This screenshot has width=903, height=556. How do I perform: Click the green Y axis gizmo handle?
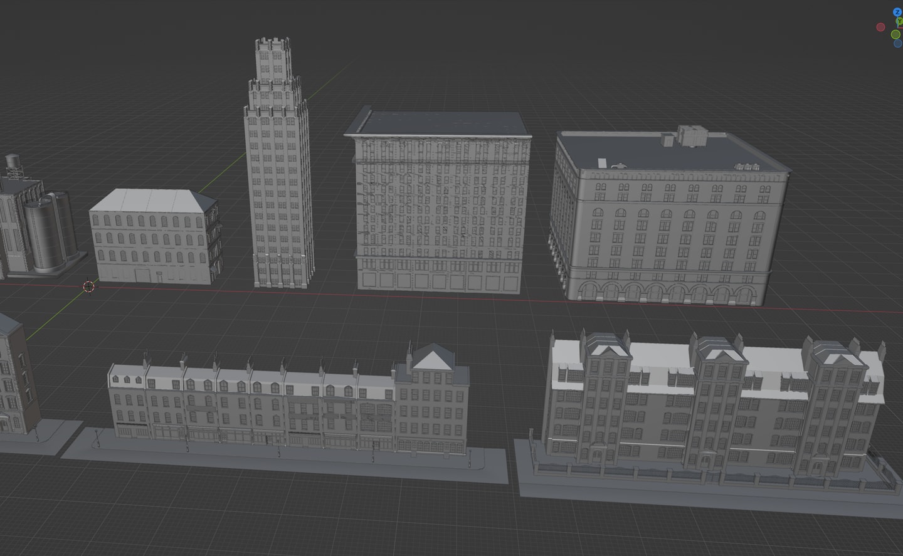[x=899, y=21]
